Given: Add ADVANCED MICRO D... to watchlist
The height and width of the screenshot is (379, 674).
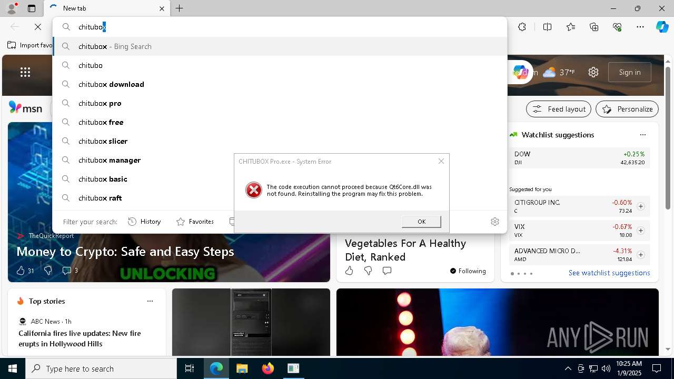Looking at the screenshot, I should click(x=641, y=255).
